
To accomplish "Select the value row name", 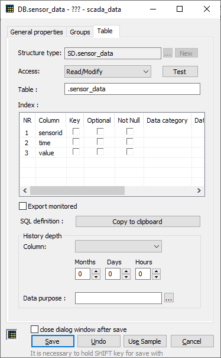I will coord(46,153).
